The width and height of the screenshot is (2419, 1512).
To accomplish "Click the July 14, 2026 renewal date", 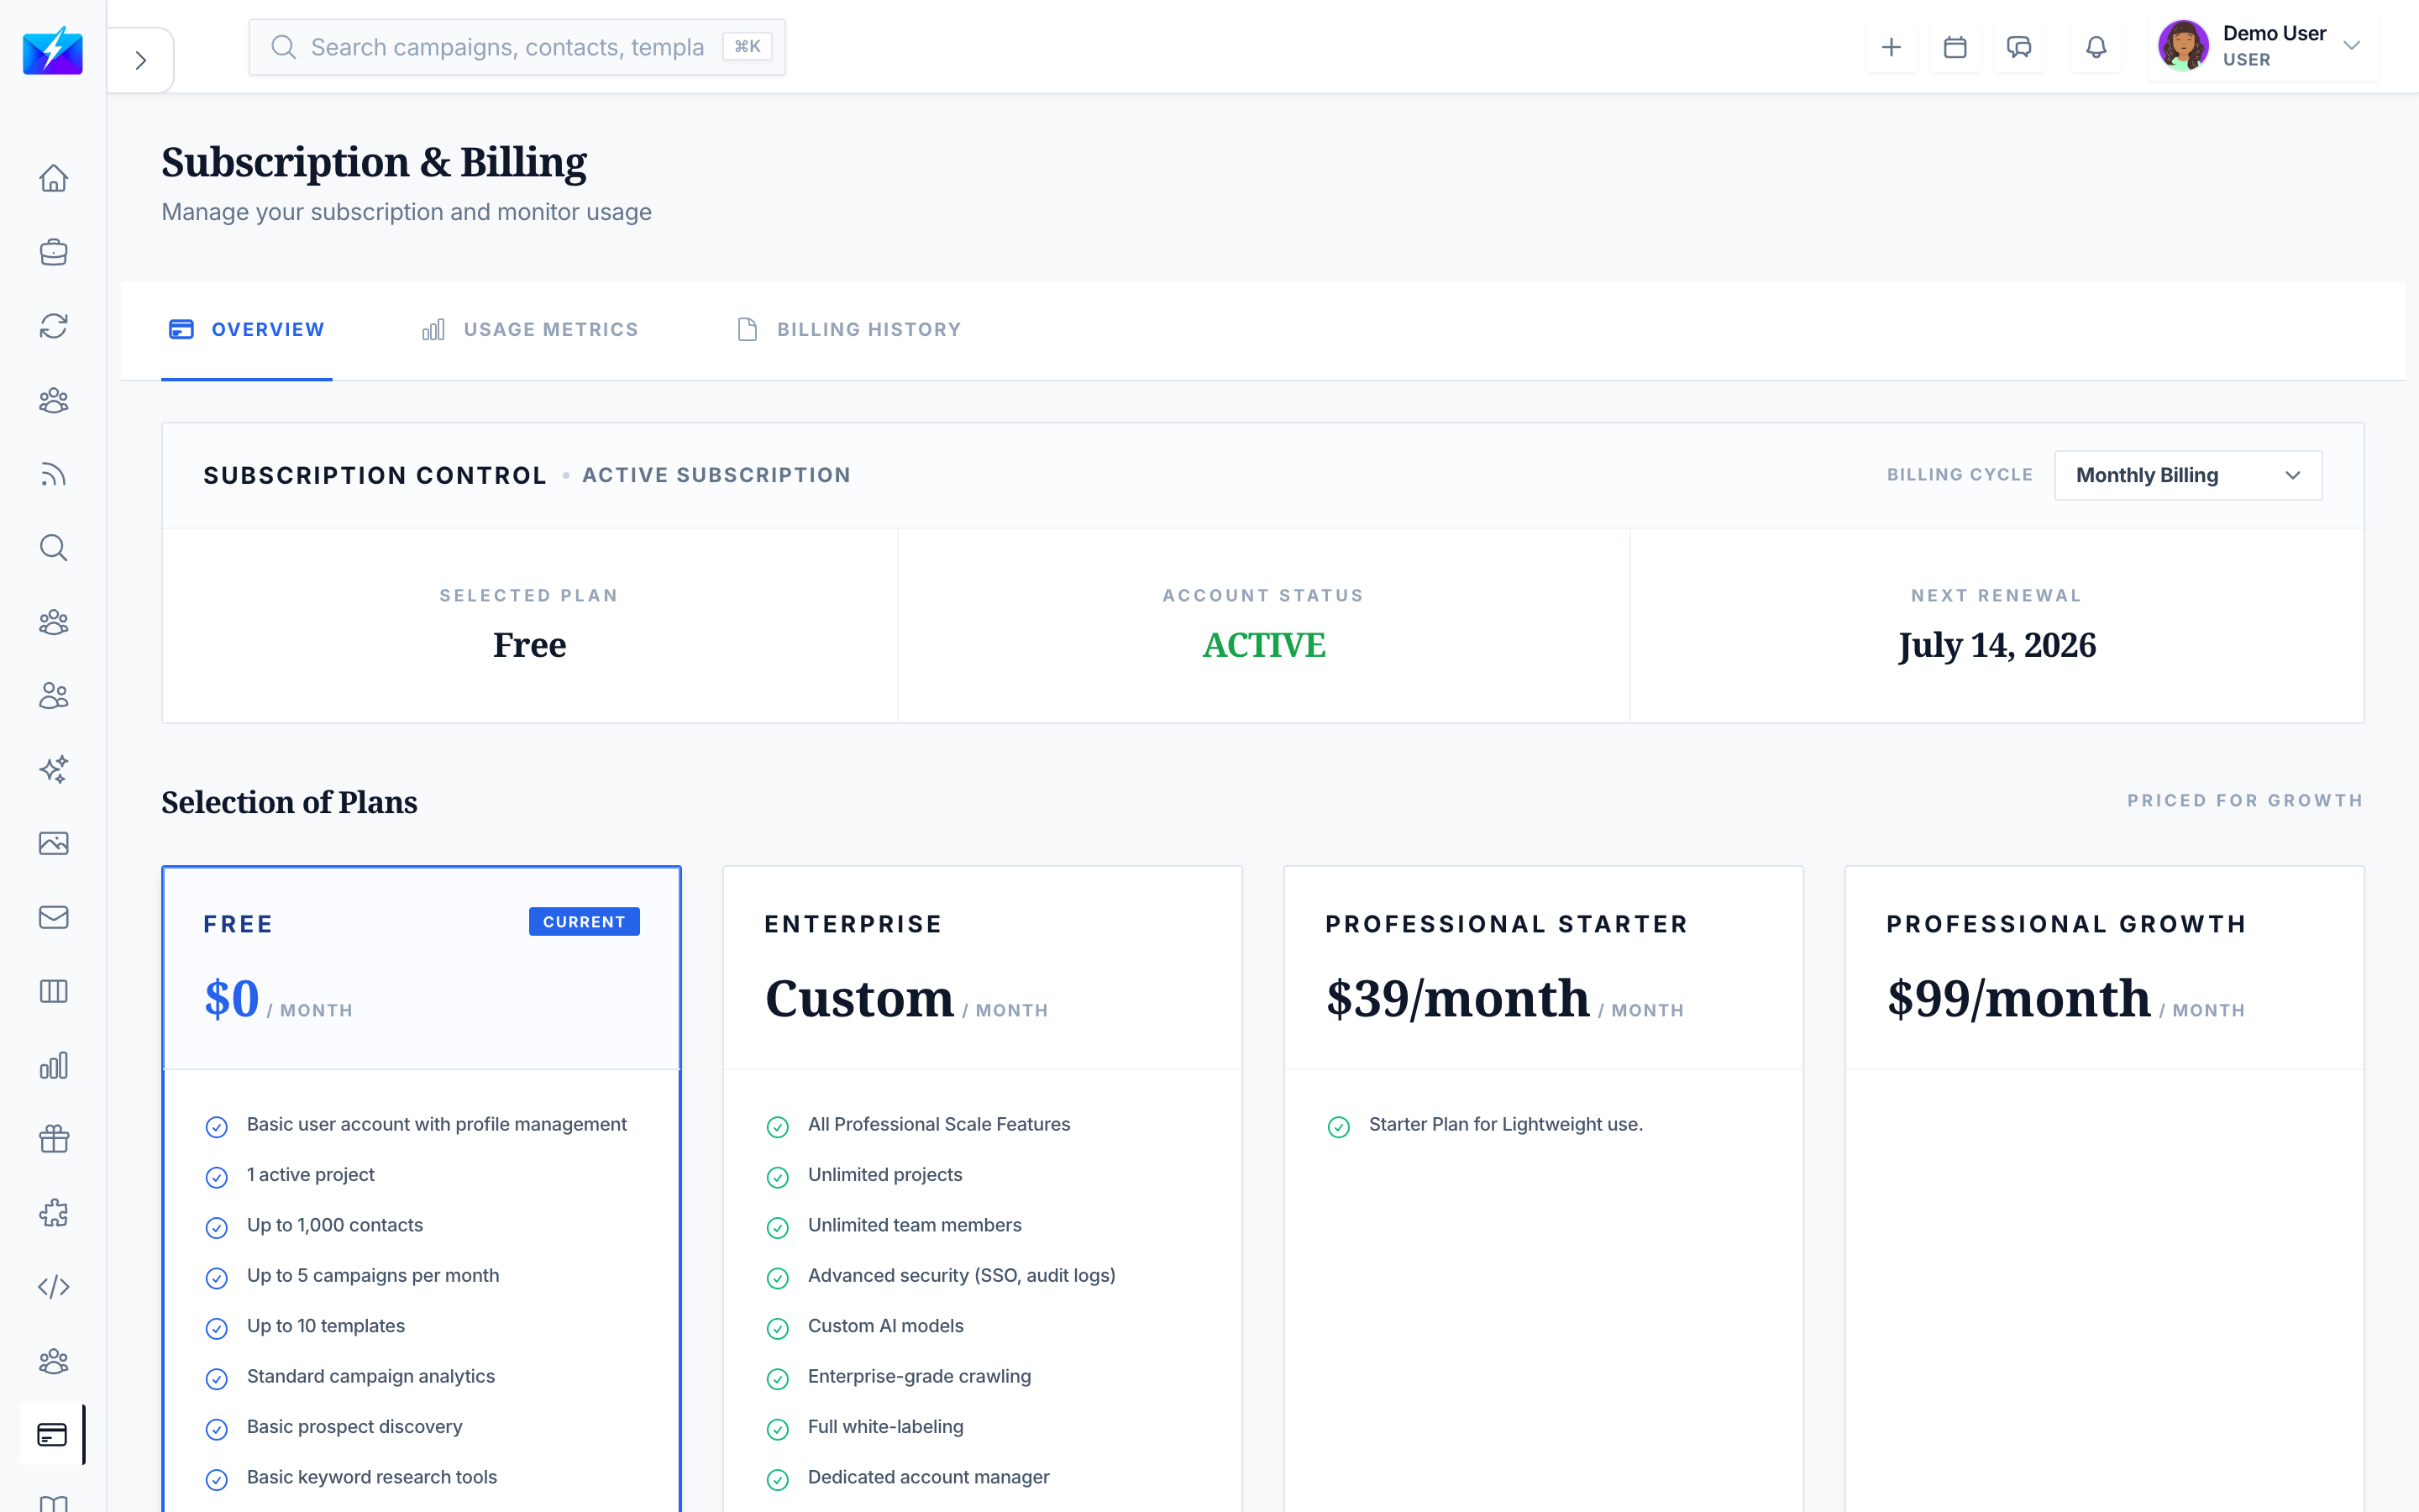I will (x=1997, y=645).
